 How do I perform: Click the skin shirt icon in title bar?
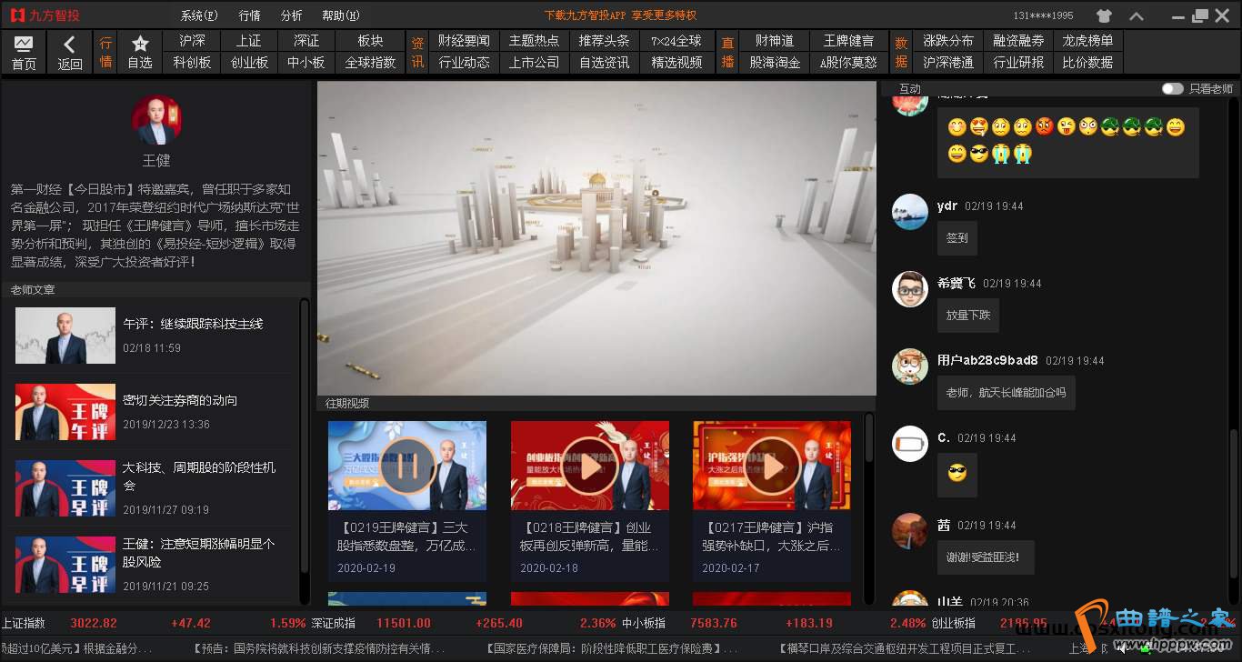(x=1104, y=15)
